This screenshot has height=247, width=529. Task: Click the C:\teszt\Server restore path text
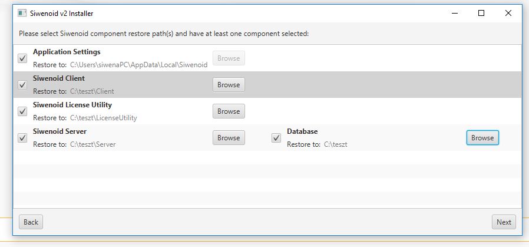(x=92, y=144)
